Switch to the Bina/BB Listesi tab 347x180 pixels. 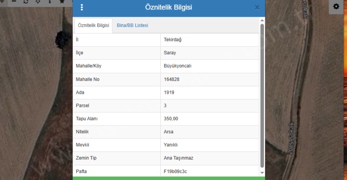tap(132, 25)
